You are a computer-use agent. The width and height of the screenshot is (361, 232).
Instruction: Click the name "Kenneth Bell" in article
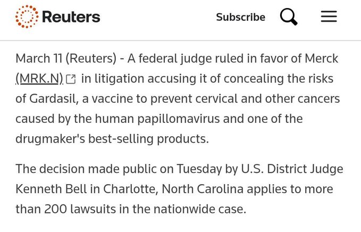48,189
